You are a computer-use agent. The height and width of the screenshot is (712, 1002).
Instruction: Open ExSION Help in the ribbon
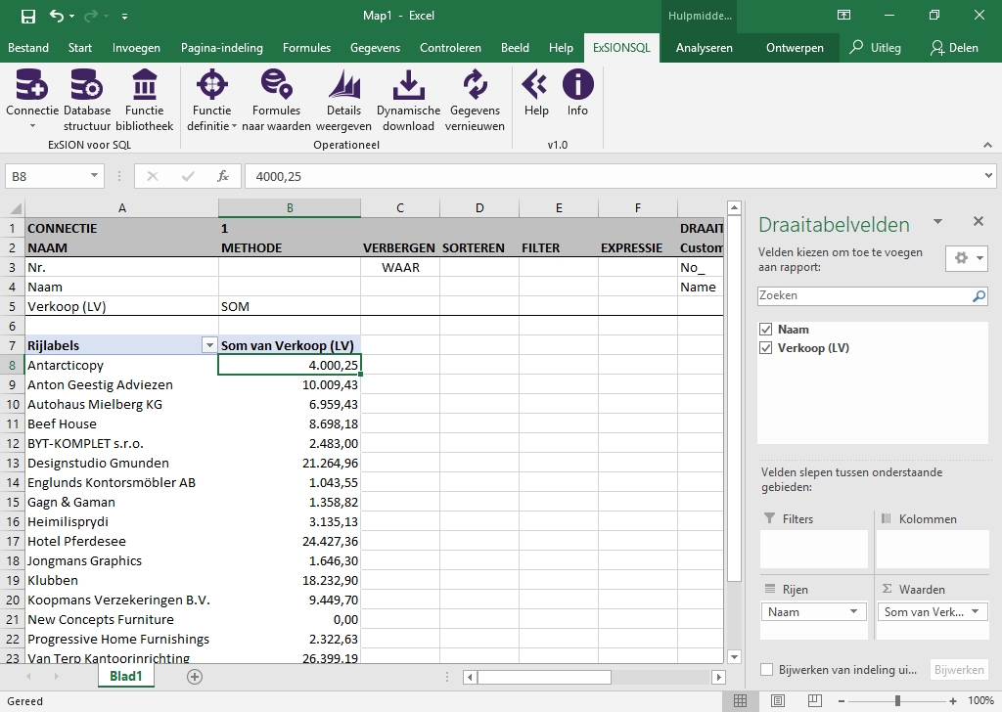[x=536, y=93]
